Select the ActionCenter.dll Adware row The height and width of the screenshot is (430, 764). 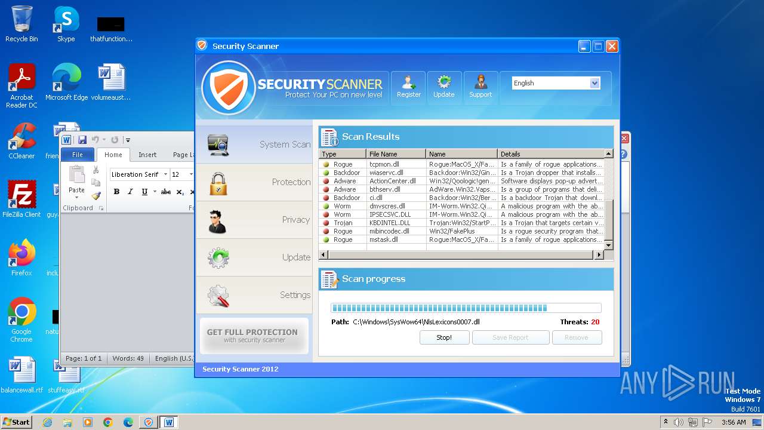(x=462, y=181)
